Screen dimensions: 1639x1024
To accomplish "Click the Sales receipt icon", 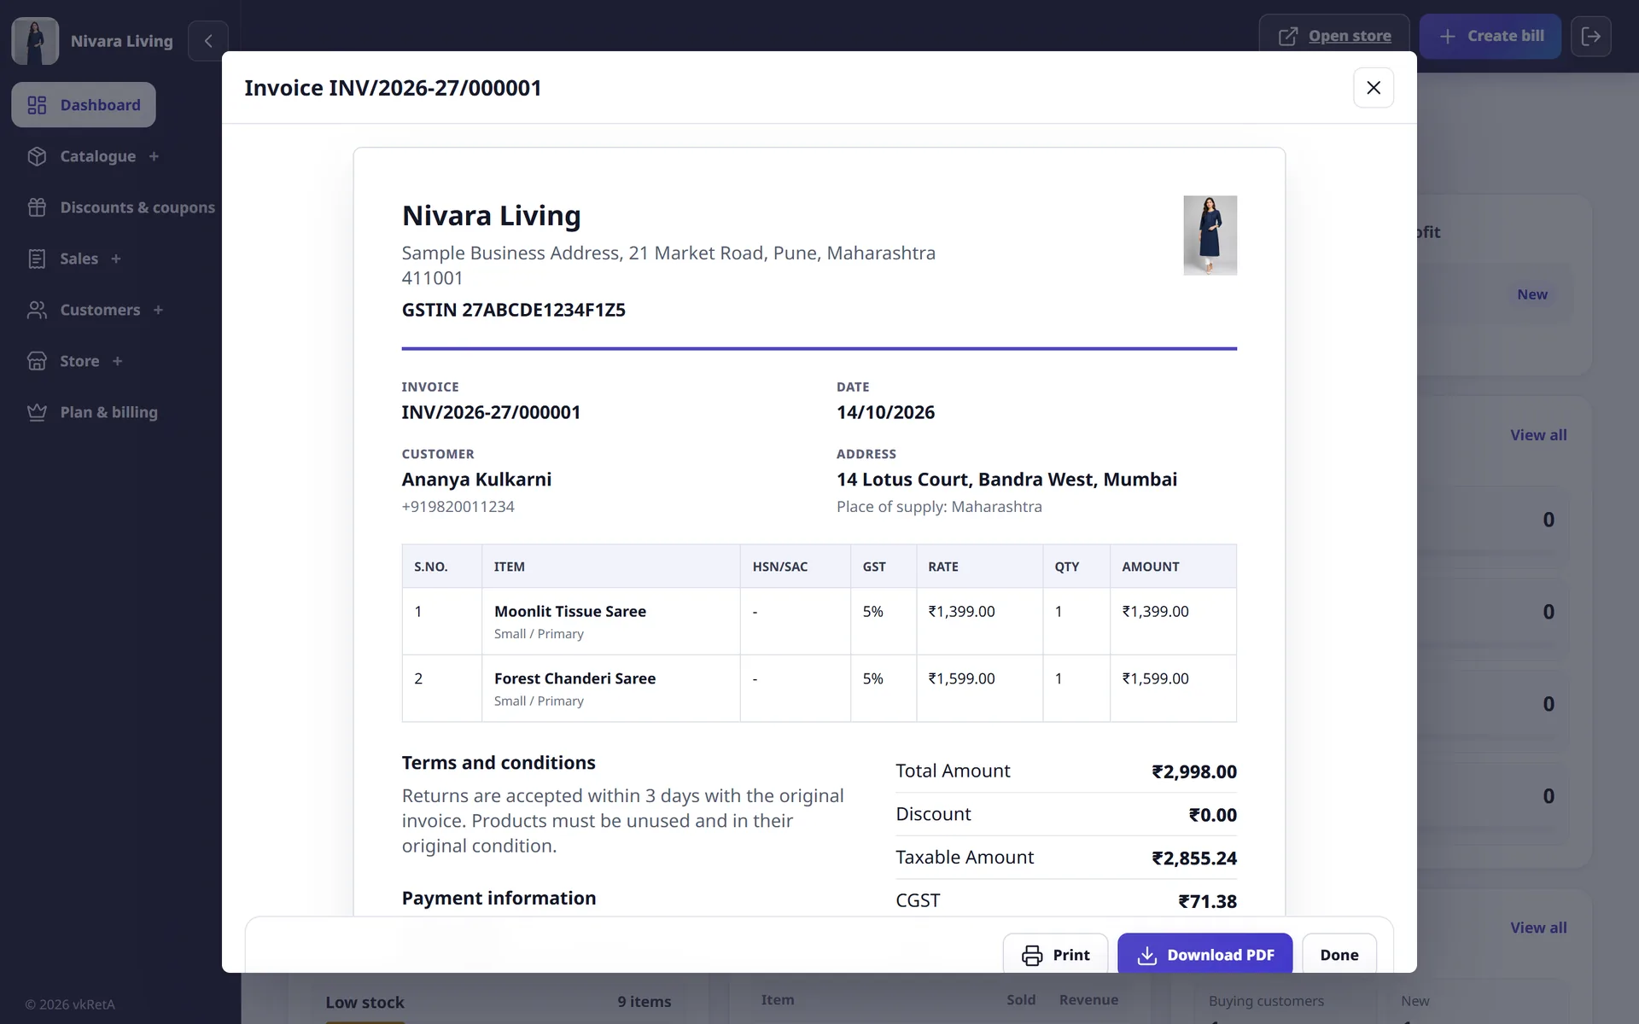I will (x=37, y=259).
